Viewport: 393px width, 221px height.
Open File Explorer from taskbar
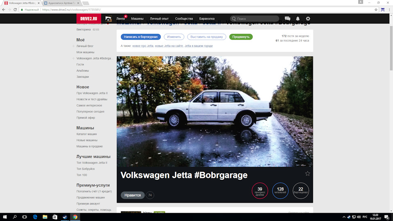[45, 217]
